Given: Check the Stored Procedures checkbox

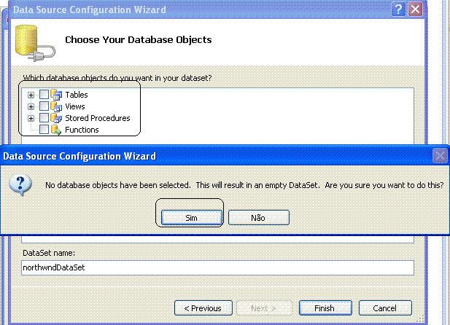Looking at the screenshot, I should coord(44,118).
